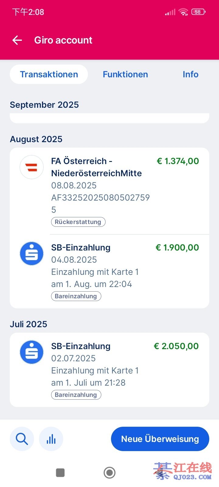Open the € 1.900,00 deposit transaction
Screen dimensions: 219x487
[177, 247]
